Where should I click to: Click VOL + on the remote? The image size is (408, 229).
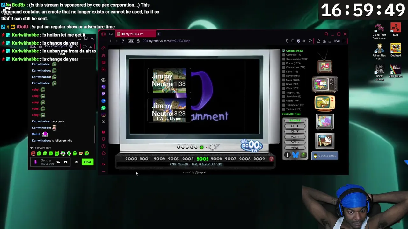295,137
